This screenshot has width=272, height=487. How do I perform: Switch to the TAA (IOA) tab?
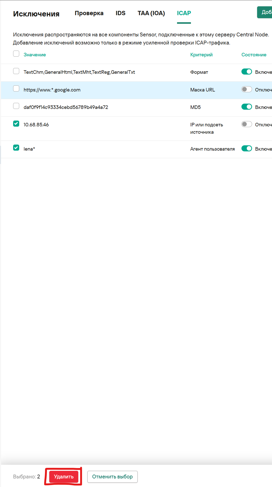click(151, 13)
